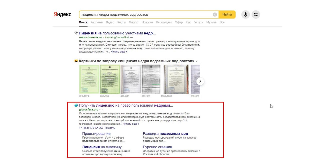Open the Услуги tab
This screenshot has height=168, width=335.
(199, 22)
